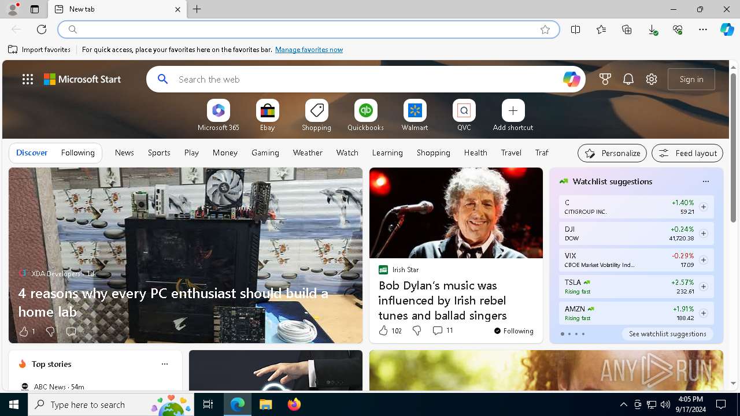Open Task View on the taskbar
Image resolution: width=740 pixels, height=416 pixels.
(x=208, y=404)
